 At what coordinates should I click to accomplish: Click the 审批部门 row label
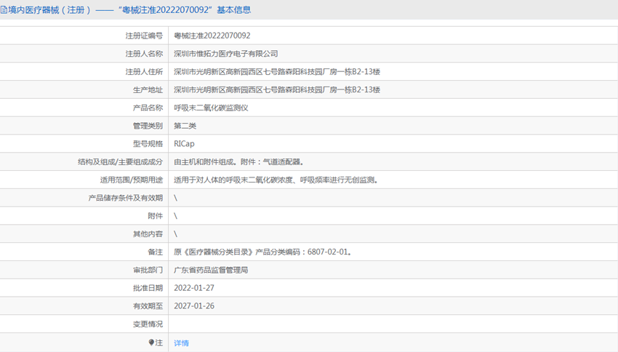click(148, 270)
